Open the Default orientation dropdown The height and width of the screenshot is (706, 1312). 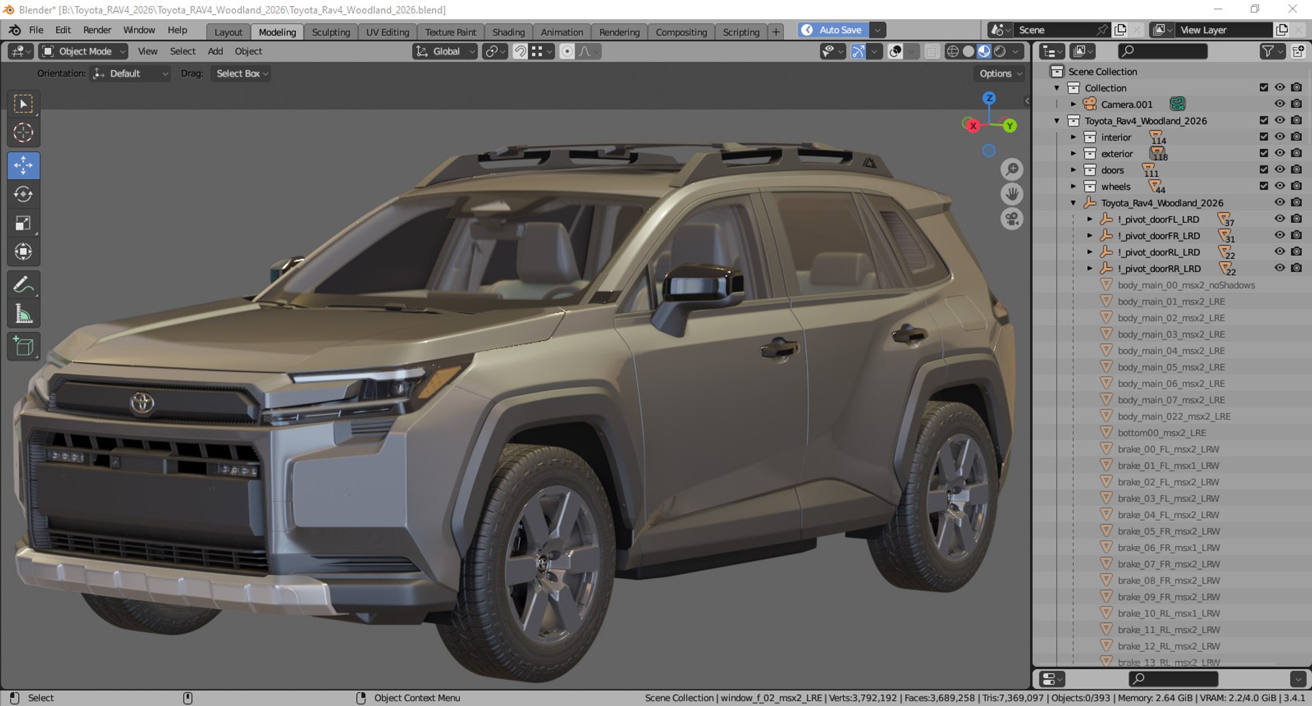tap(131, 73)
